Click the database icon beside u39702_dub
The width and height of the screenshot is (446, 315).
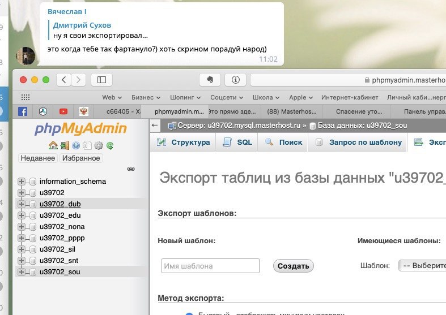click(33, 204)
